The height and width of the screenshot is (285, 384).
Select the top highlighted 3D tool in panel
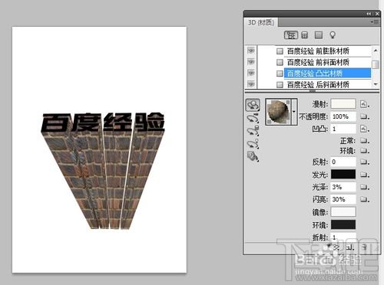pyautogui.click(x=253, y=105)
